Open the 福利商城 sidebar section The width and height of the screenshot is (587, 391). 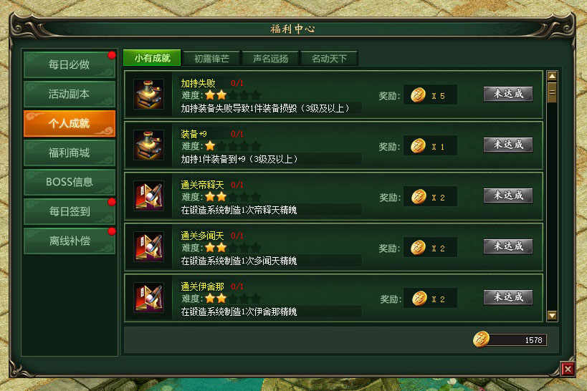pyautogui.click(x=70, y=153)
